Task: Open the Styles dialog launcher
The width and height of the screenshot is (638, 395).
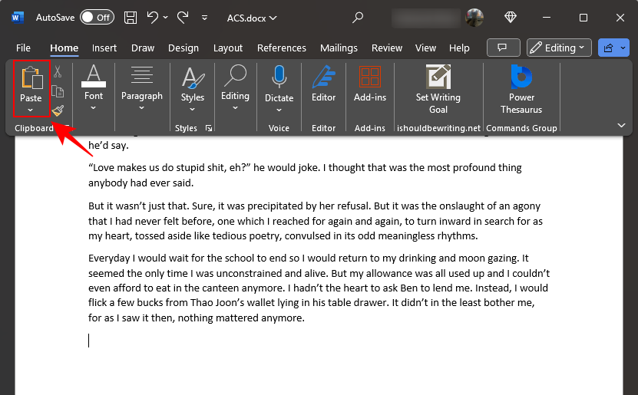Action: click(209, 128)
